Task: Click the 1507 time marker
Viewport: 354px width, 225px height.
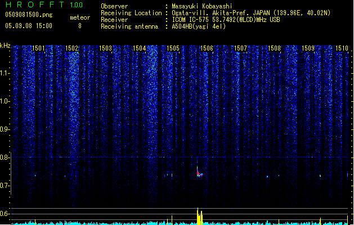Action: pyautogui.click(x=241, y=48)
